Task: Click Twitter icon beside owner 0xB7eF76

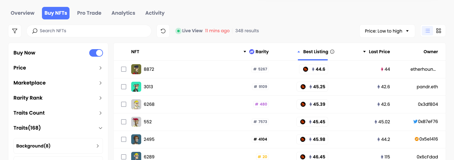Action: (x=415, y=121)
